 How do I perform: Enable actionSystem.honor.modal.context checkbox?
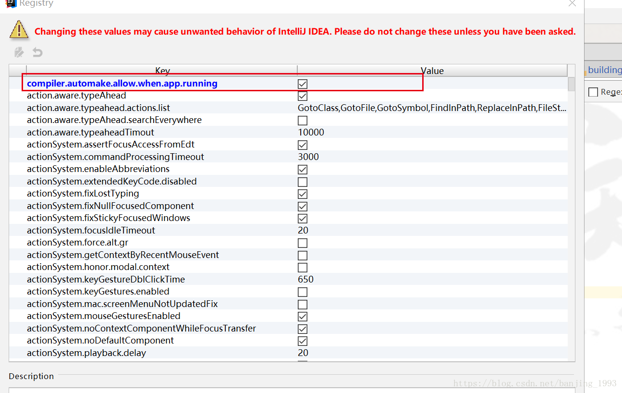click(x=303, y=268)
